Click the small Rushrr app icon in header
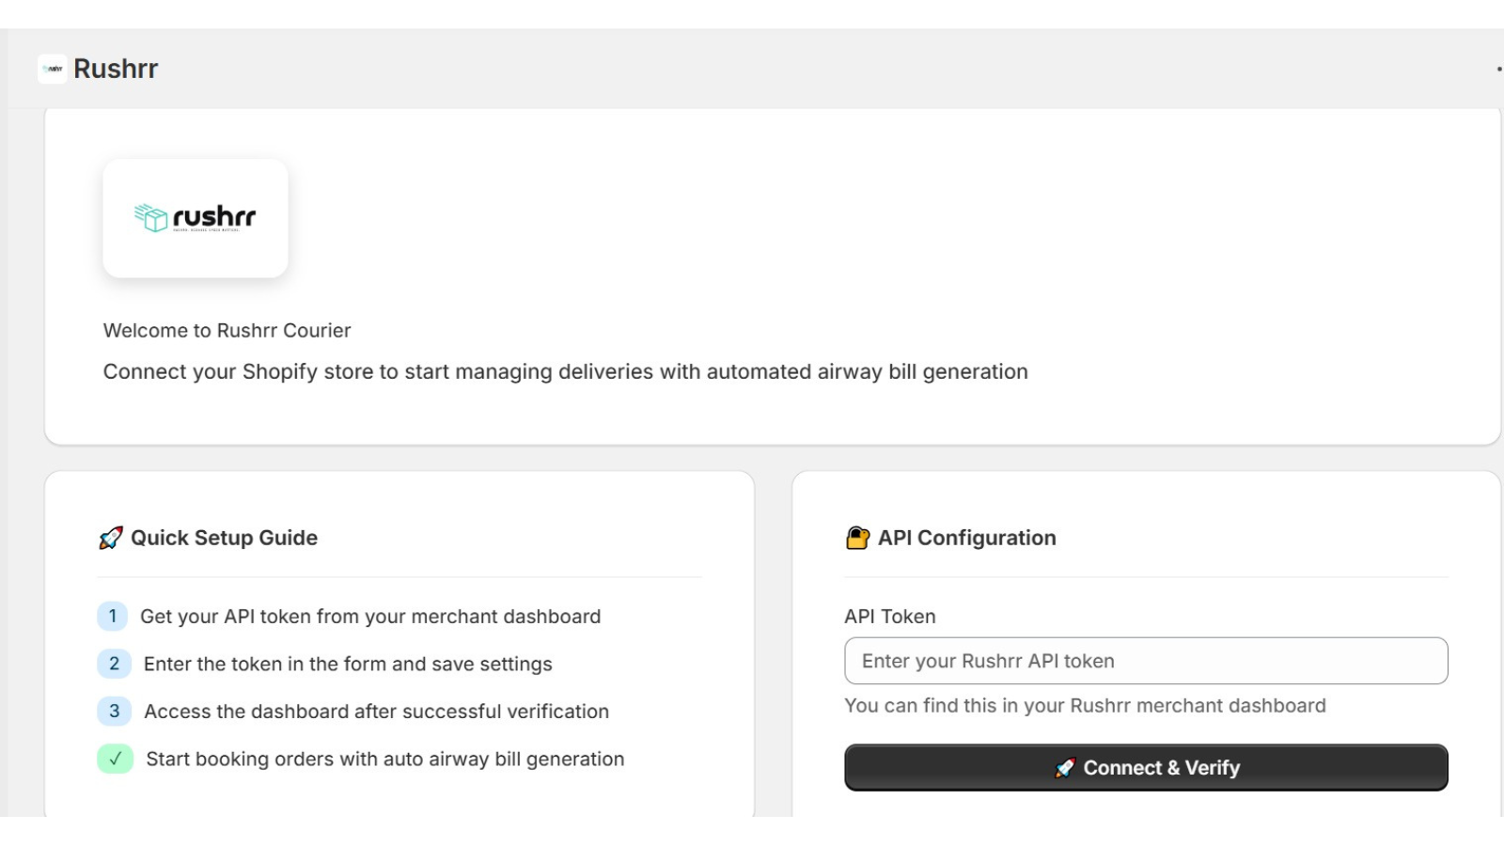 [53, 69]
